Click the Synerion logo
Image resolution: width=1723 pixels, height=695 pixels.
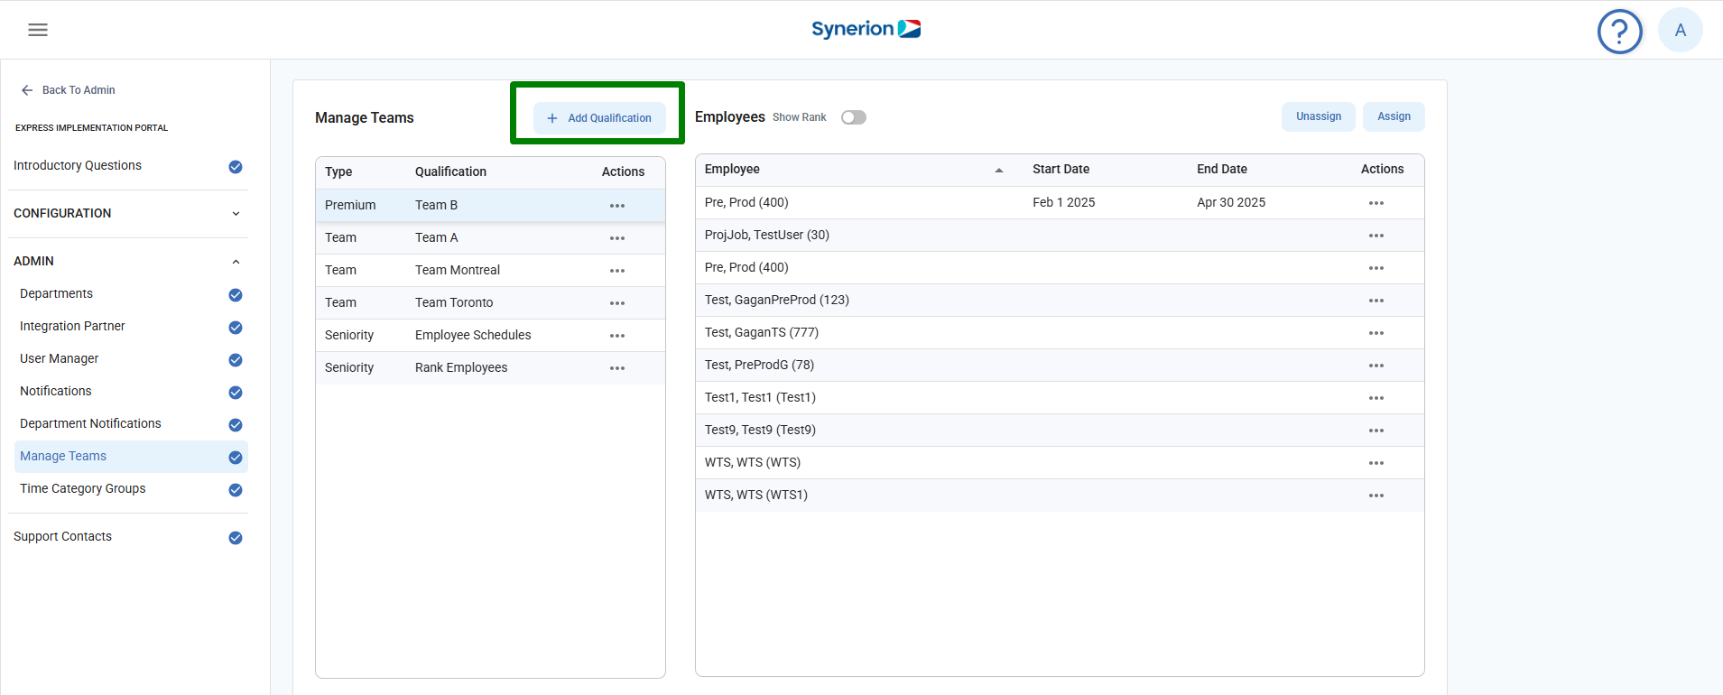(x=866, y=29)
